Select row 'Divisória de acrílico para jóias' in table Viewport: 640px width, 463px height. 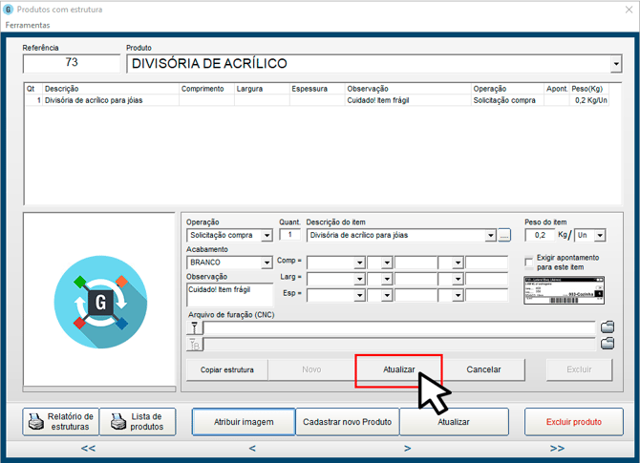(x=317, y=100)
